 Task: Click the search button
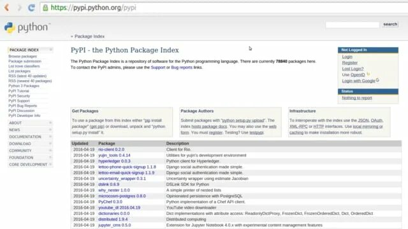[390, 24]
